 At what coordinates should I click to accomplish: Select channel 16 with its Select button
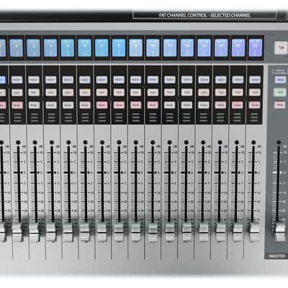[x=255, y=80]
